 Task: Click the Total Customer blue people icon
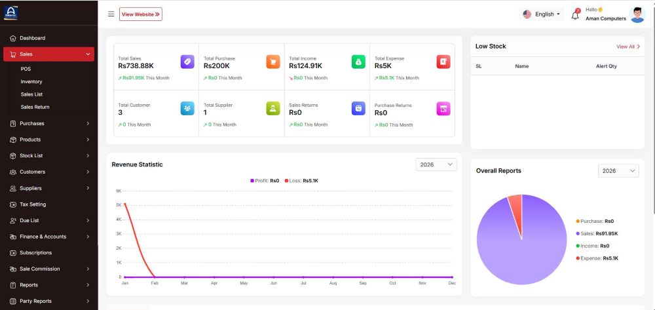coord(187,108)
